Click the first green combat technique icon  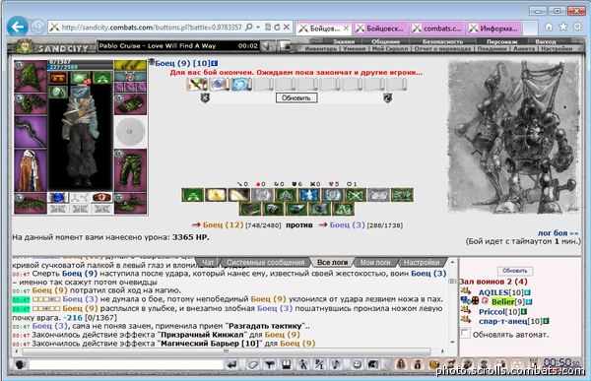(193, 195)
